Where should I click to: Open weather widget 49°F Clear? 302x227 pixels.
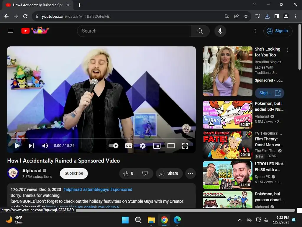(x=14, y=220)
